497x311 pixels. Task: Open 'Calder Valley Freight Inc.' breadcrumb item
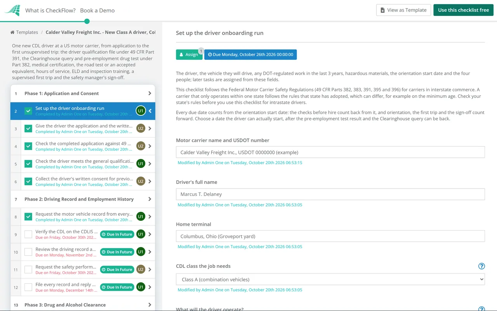pyautogui.click(x=101, y=32)
